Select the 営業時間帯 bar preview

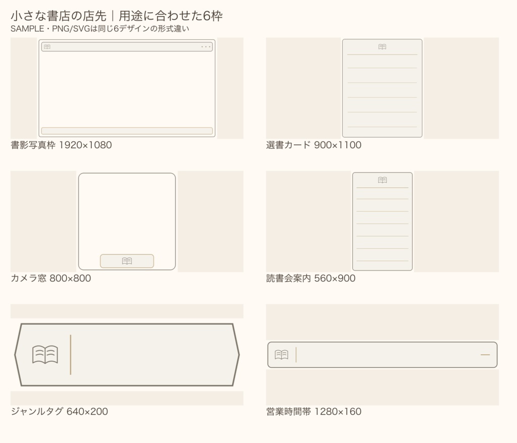click(x=383, y=355)
